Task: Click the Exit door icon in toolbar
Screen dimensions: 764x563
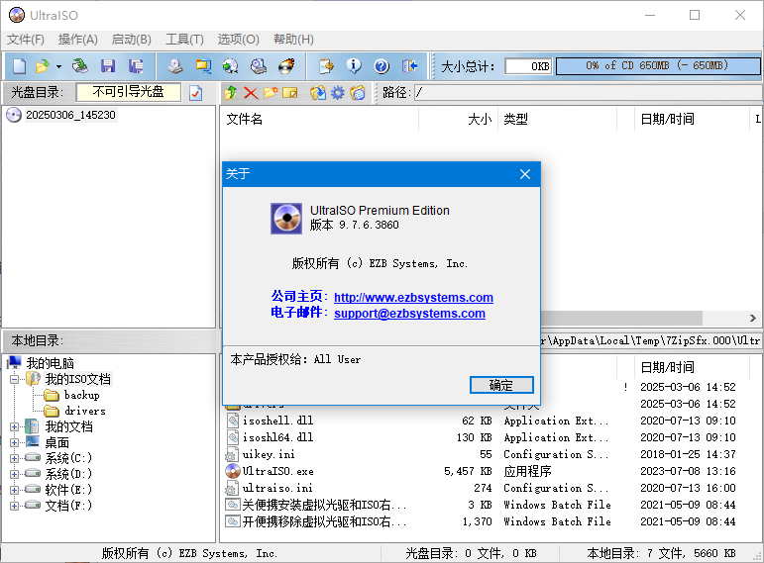Action: click(x=410, y=65)
